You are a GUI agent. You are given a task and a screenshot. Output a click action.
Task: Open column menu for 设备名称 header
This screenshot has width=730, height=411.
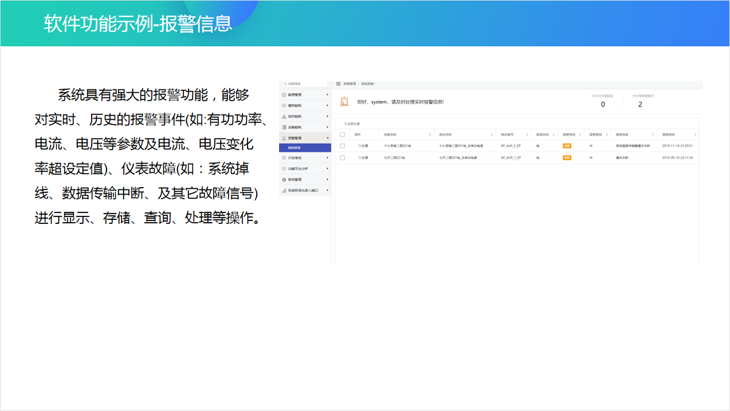tap(430, 135)
